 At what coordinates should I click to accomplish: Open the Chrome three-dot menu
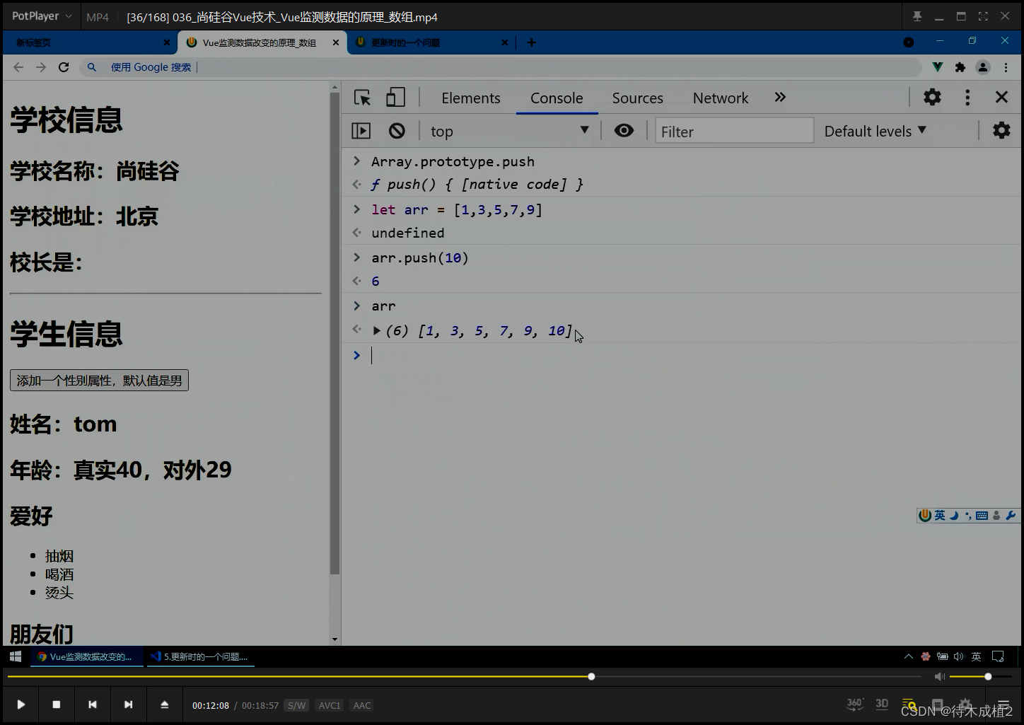tap(1006, 67)
